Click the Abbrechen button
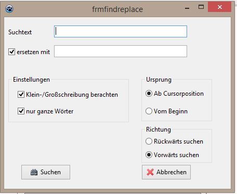The height and width of the screenshot is (194, 237). (x=166, y=172)
